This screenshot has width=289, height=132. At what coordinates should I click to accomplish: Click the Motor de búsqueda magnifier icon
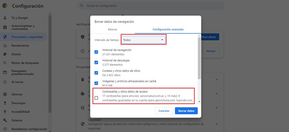[x=5, y=63]
